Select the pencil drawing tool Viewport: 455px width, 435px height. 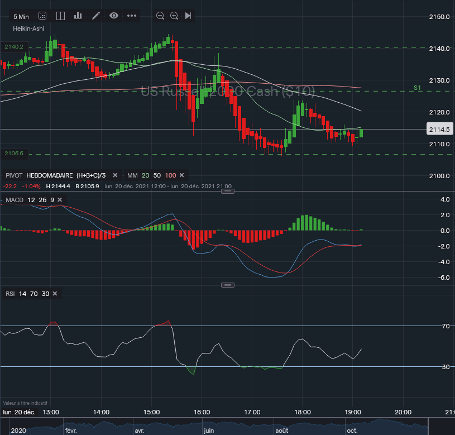(x=96, y=16)
